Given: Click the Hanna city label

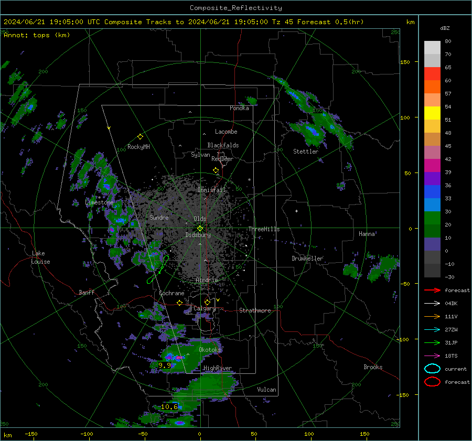Looking at the screenshot, I should point(367,234).
